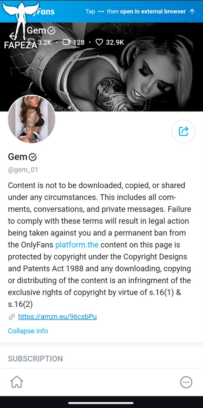Open the Home icon in bottom bar
Image resolution: width=203 pixels, height=408 pixels.
point(17,382)
